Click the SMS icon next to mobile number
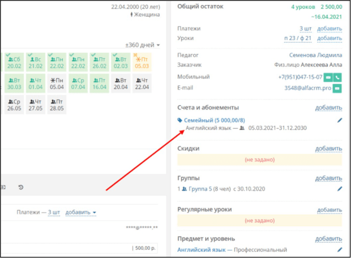This screenshot has width=351, height=258. click(328, 77)
